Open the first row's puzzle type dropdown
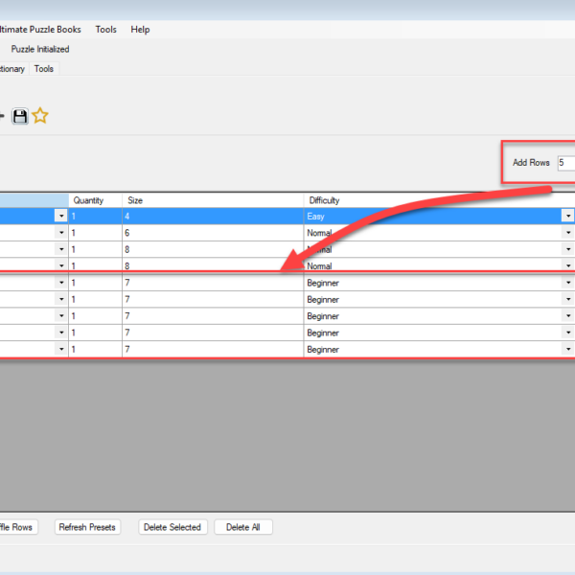The height and width of the screenshot is (575, 575). tap(61, 217)
